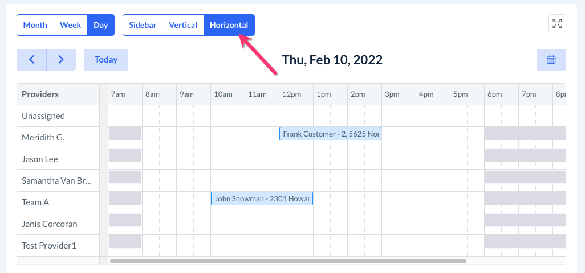Select the Janis Corcoran provider row
Image resolution: width=585 pixels, height=273 pixels.
49,224
